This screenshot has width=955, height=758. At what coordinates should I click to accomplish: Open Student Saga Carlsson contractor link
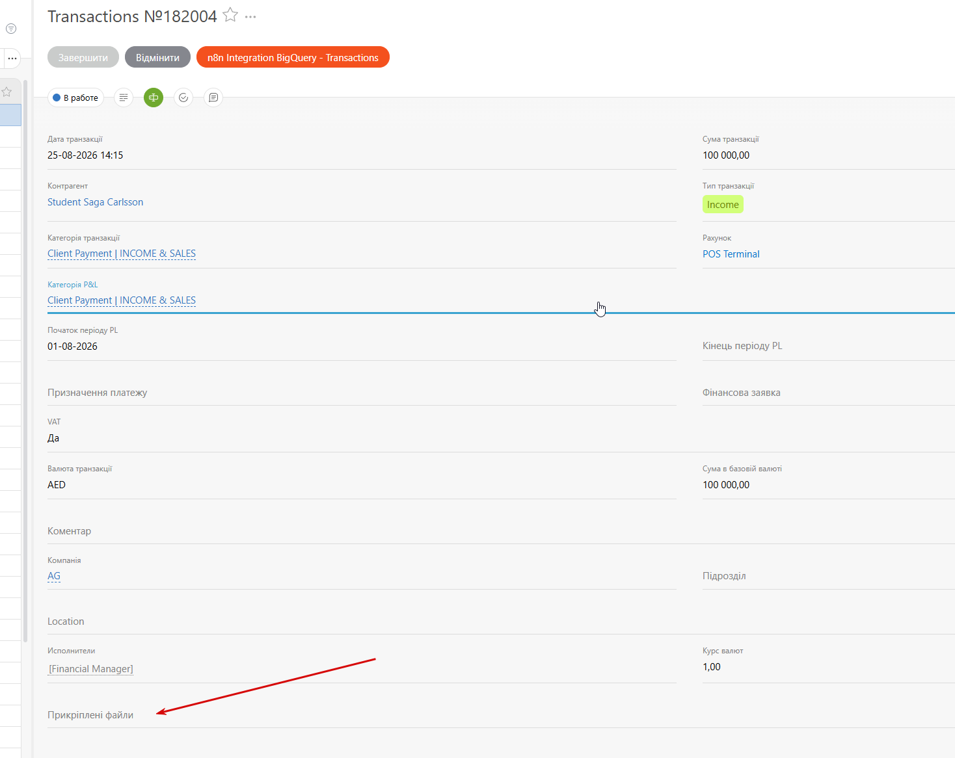coord(96,202)
